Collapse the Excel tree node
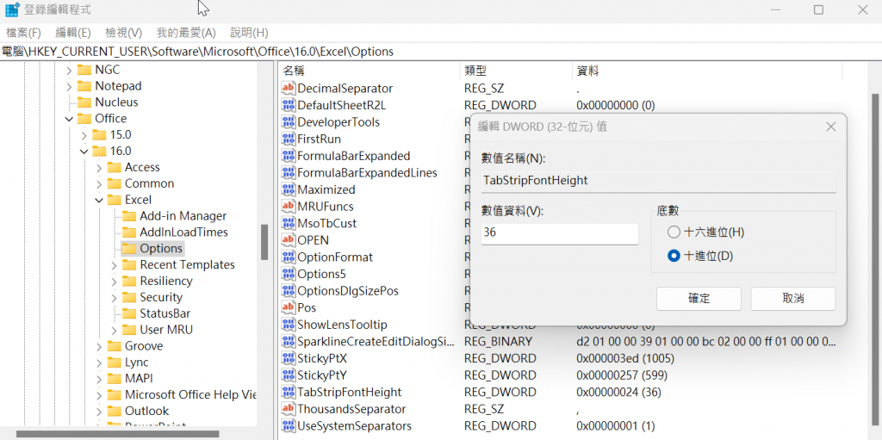Viewport: 882px width, 440px height. point(99,200)
